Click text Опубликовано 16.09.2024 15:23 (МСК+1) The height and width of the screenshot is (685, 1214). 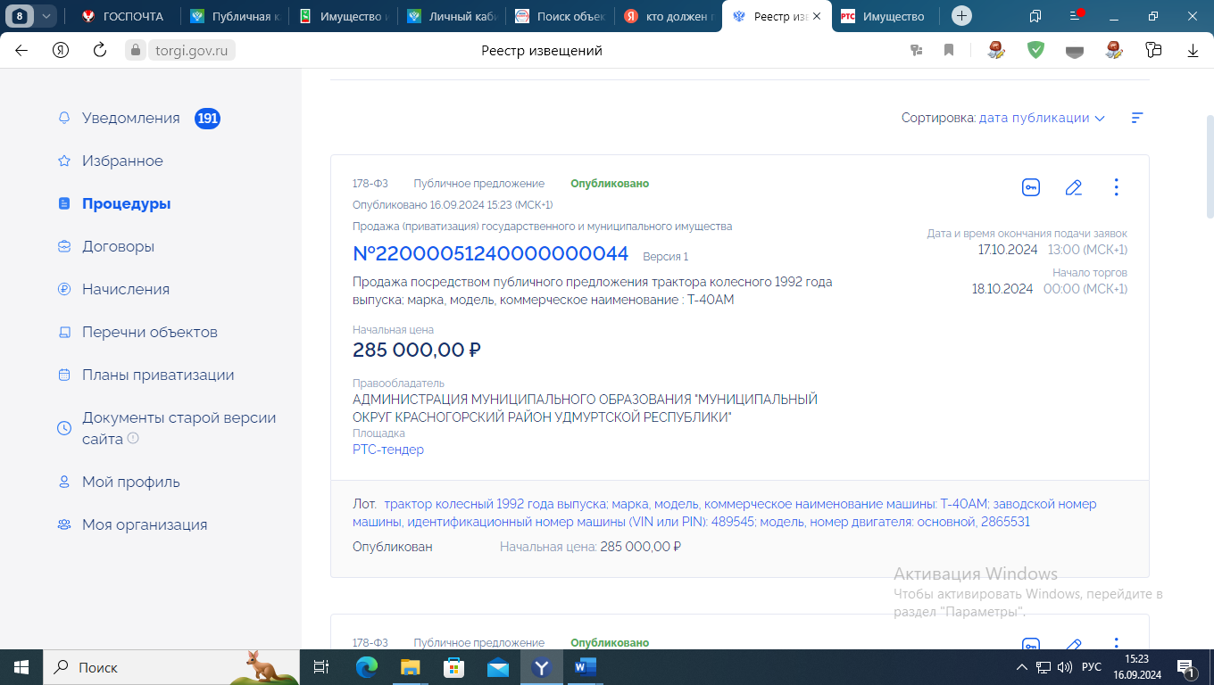(x=453, y=205)
